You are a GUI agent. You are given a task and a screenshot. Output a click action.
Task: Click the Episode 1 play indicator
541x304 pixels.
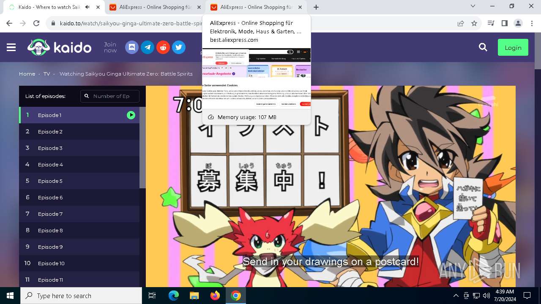131,115
